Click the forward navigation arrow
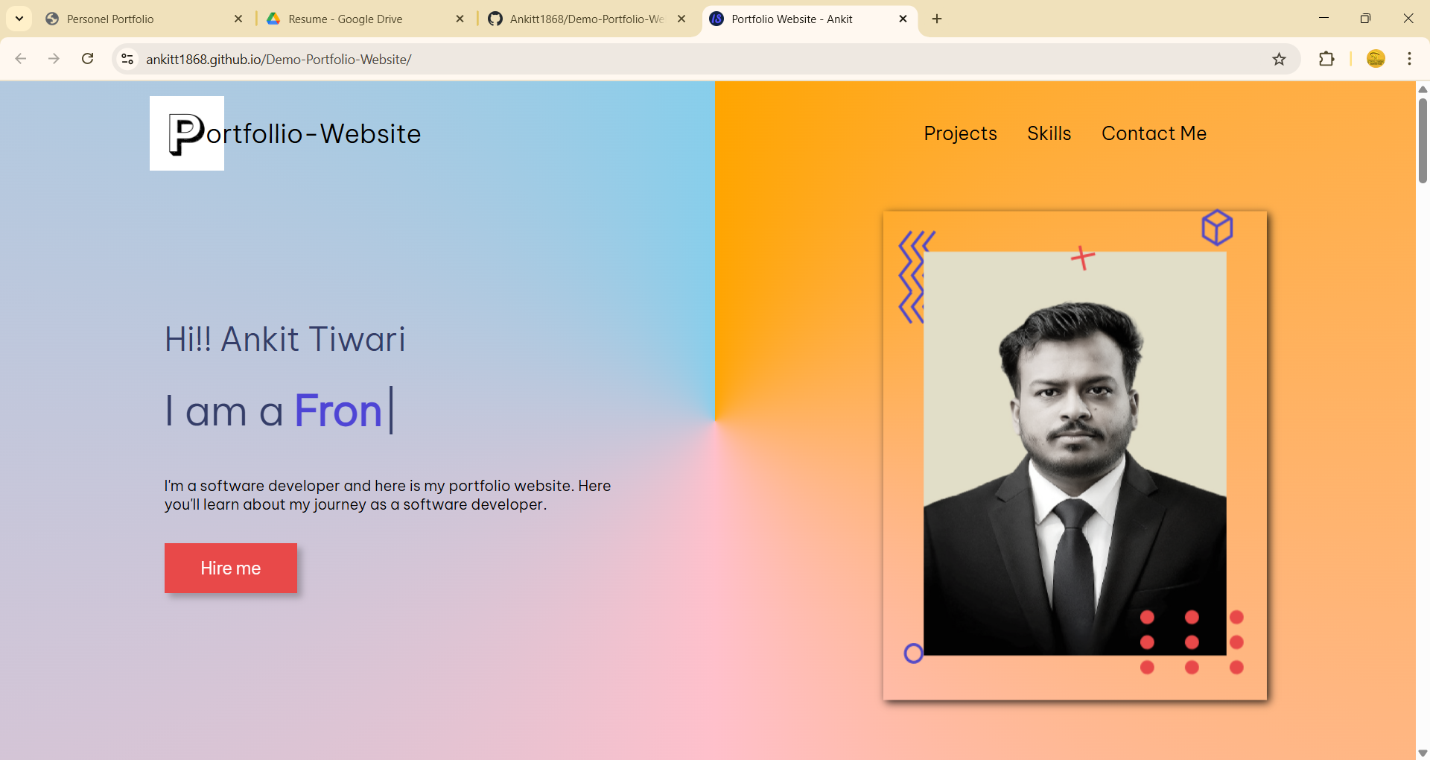 [x=54, y=59]
